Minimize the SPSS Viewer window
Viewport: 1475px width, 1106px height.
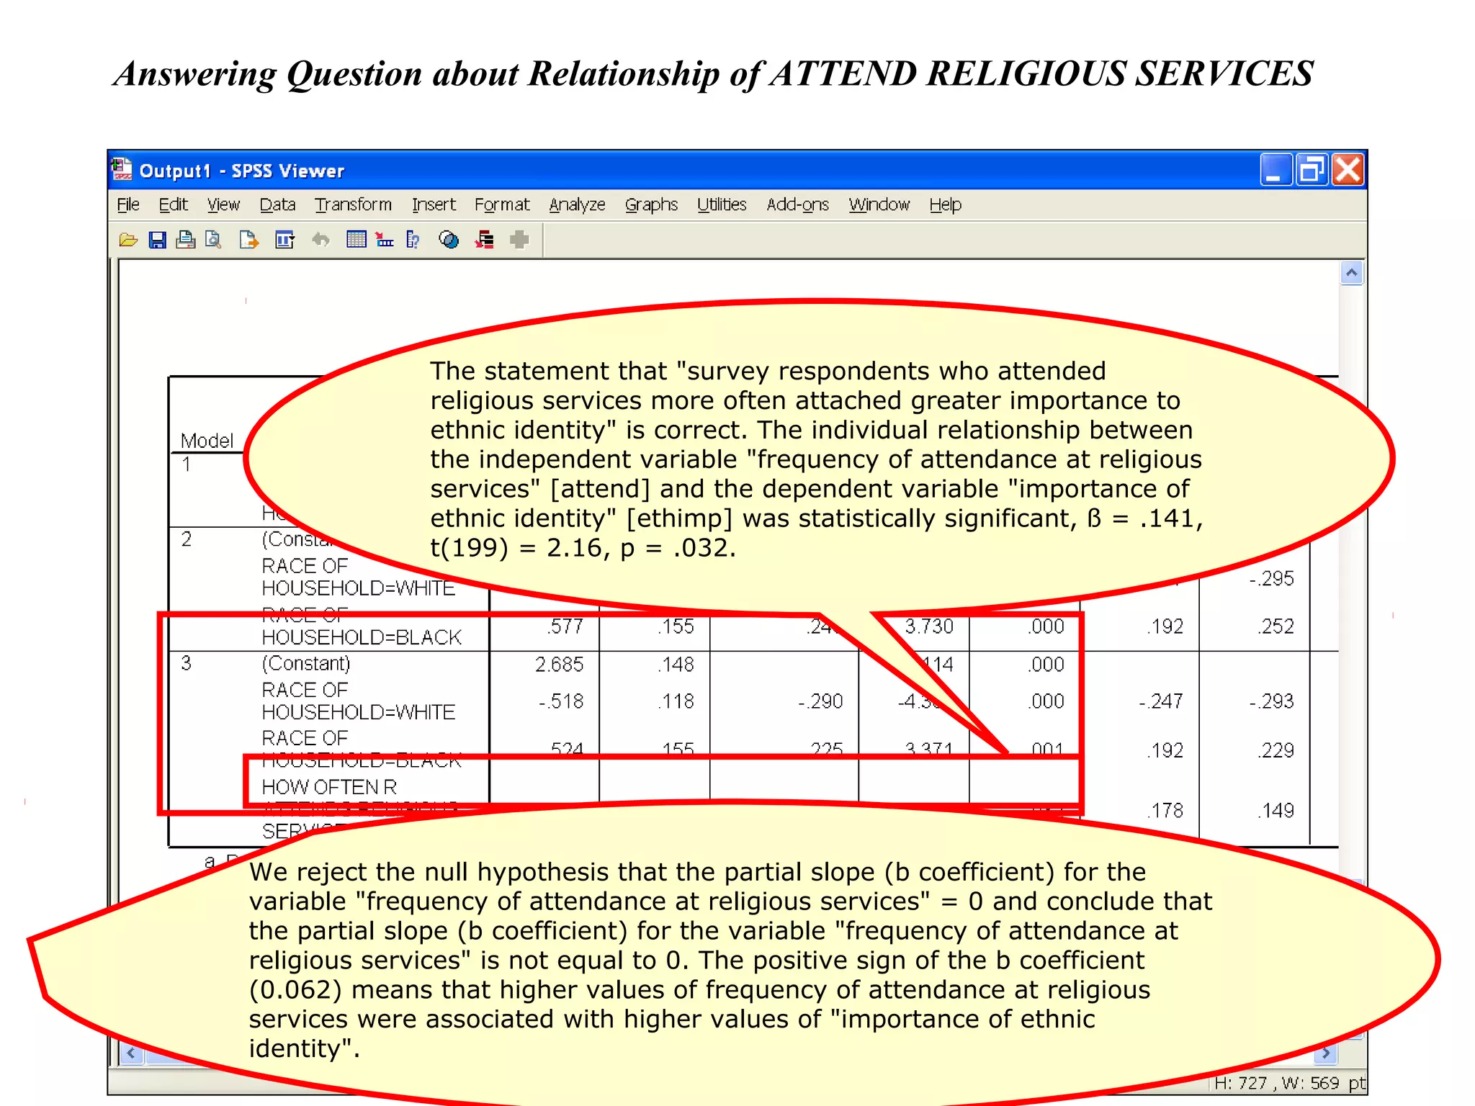coord(1276,170)
